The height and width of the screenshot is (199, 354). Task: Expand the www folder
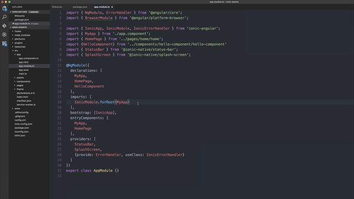coord(17,108)
